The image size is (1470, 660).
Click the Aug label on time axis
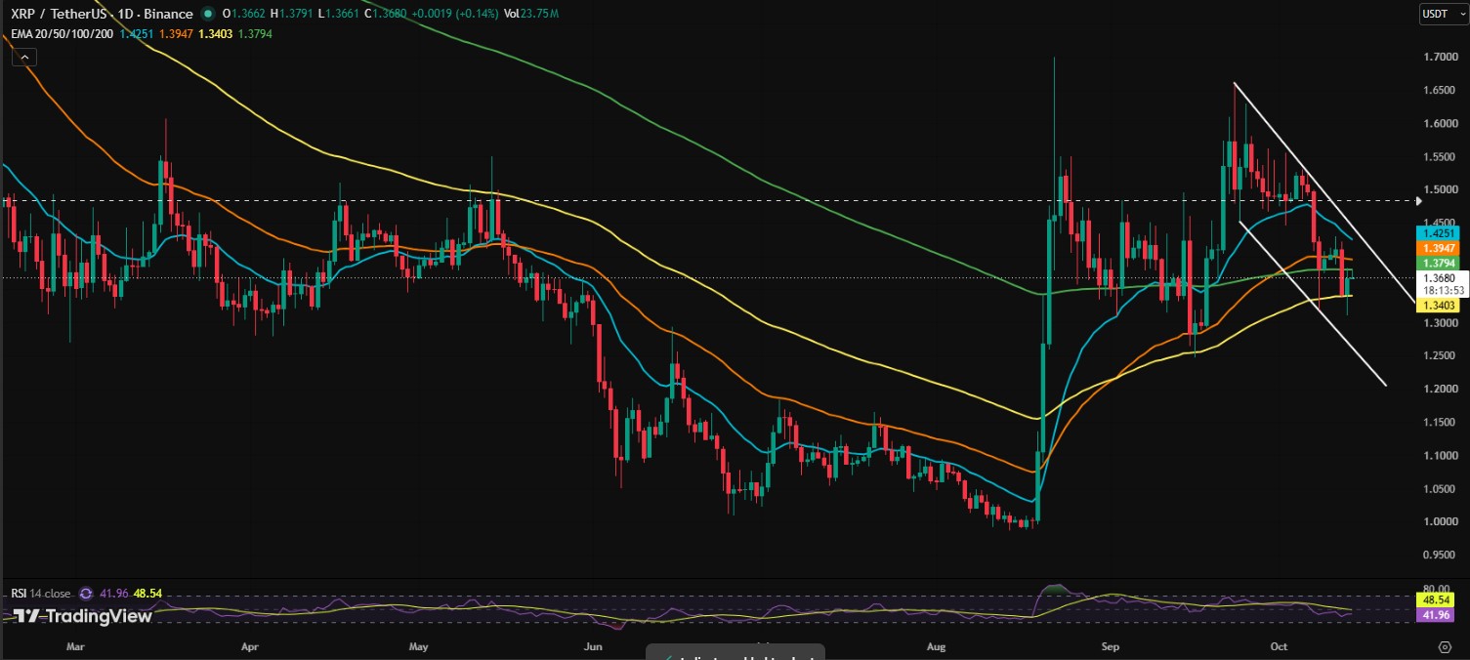pos(936,646)
